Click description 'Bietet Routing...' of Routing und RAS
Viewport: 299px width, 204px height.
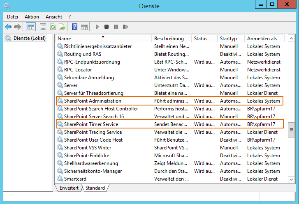pyautogui.click(x=172, y=54)
